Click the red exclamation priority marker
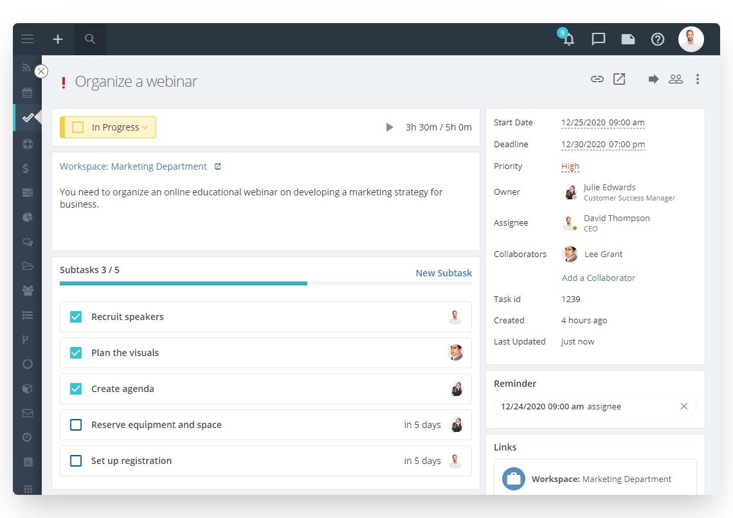Image resolution: width=733 pixels, height=518 pixels. coord(64,83)
